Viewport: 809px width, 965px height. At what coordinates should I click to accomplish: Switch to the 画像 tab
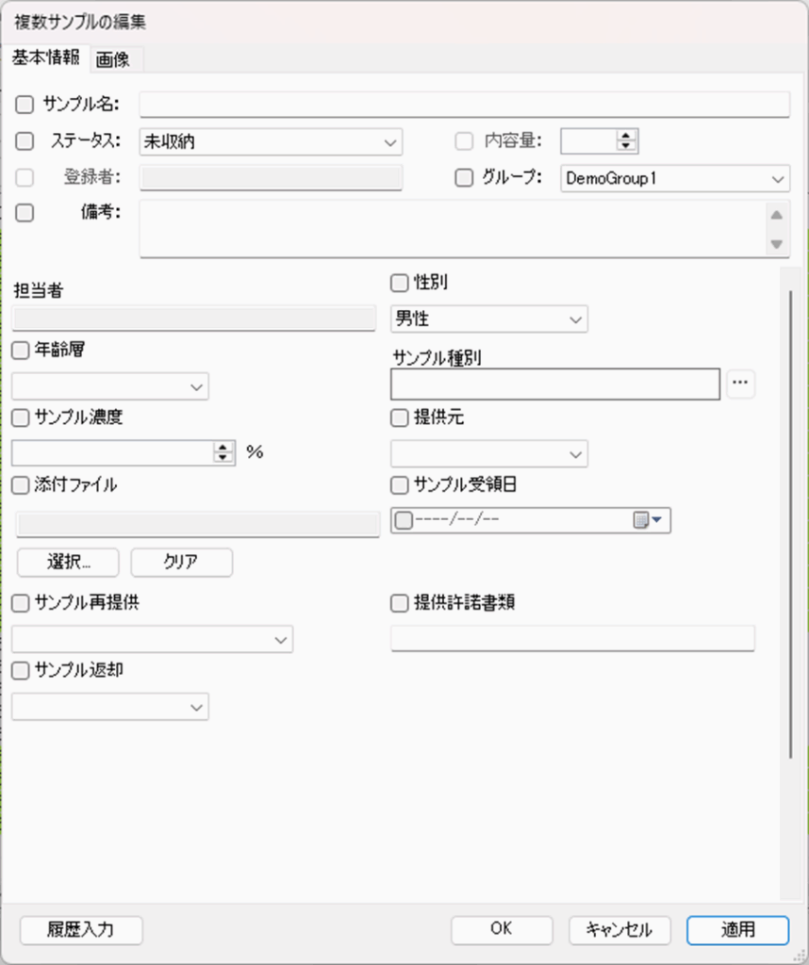click(113, 59)
